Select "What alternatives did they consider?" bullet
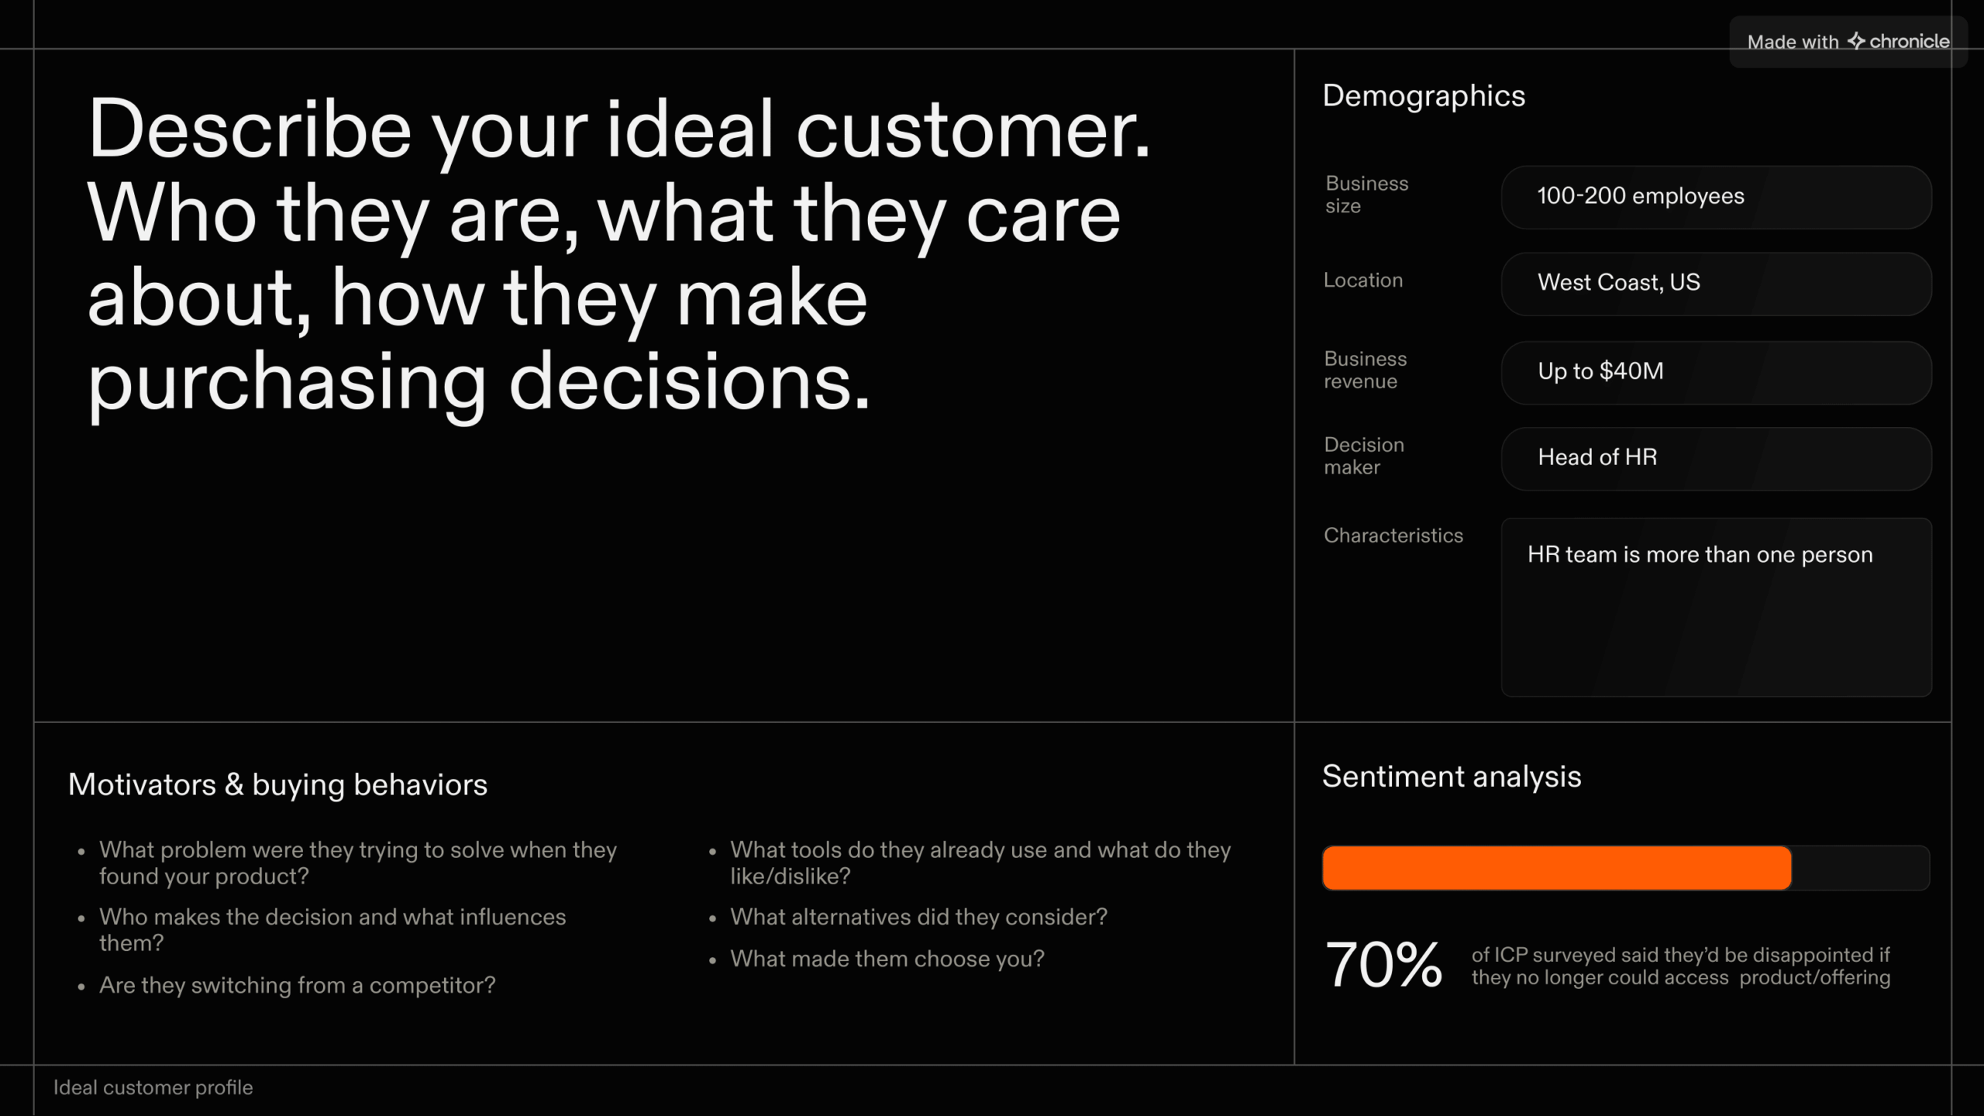Screen dimensions: 1984x1116 click(x=918, y=918)
